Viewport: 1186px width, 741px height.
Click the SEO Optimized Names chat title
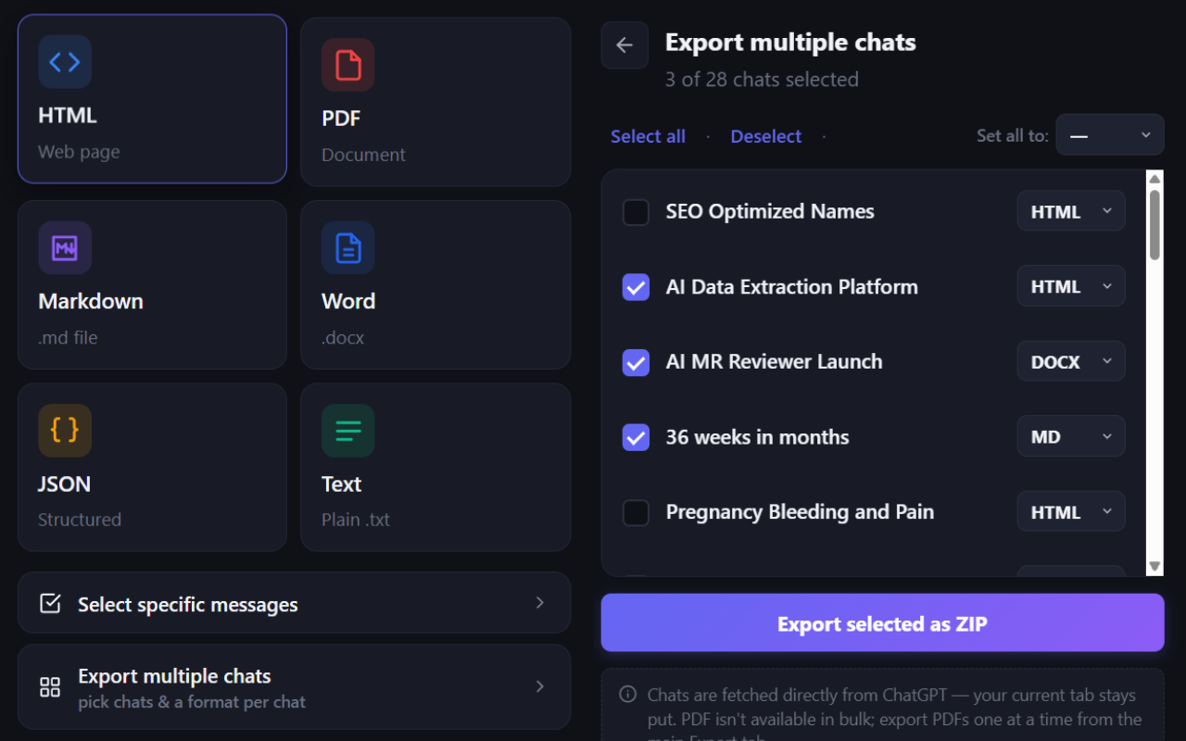coord(770,212)
